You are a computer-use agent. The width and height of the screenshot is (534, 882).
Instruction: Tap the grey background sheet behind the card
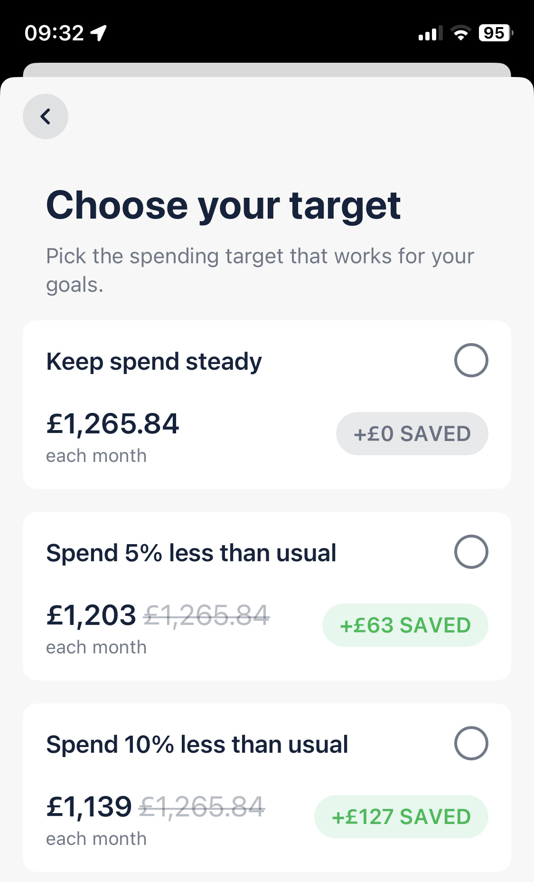tap(267, 69)
